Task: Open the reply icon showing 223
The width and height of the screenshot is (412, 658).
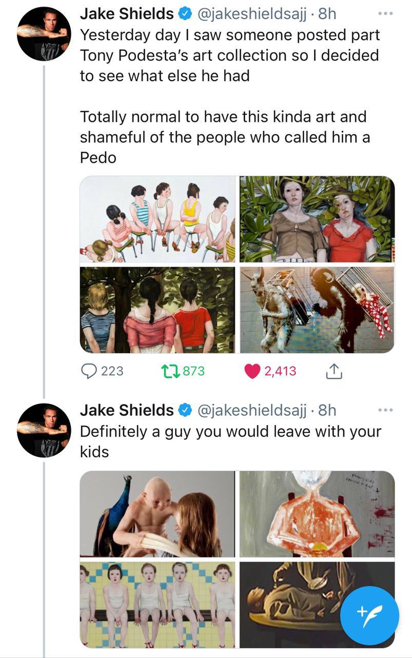Action: click(x=90, y=371)
